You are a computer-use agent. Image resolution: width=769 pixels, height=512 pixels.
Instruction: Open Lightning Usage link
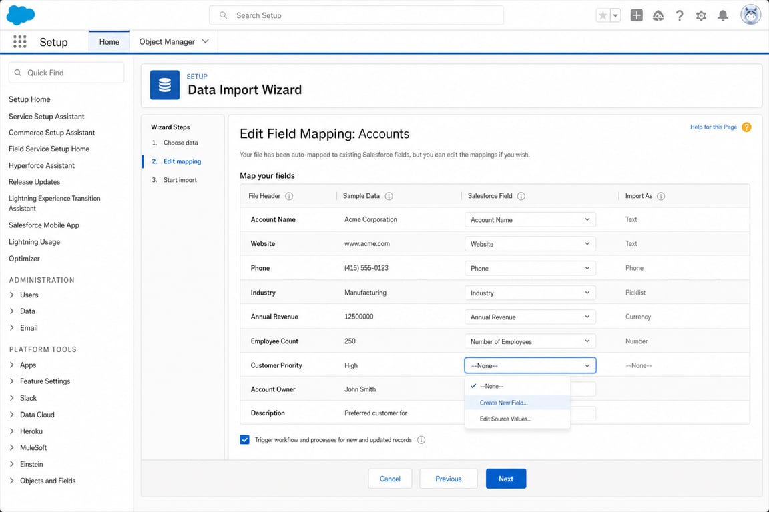click(x=34, y=242)
